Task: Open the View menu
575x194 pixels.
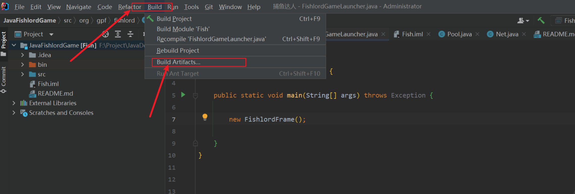Action: point(54,7)
